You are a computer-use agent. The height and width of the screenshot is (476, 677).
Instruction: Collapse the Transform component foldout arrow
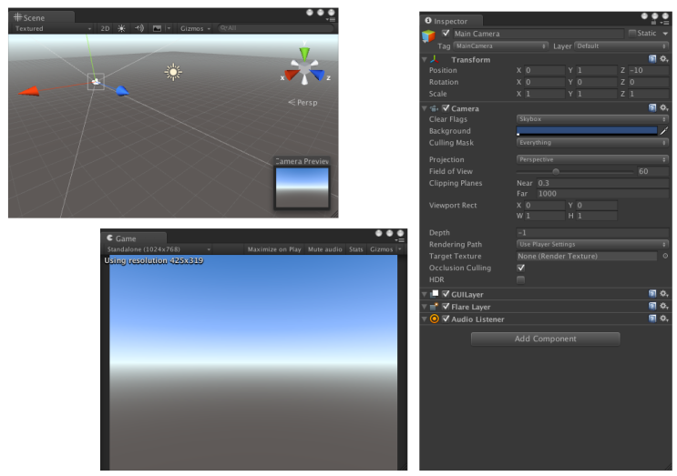[425, 60]
